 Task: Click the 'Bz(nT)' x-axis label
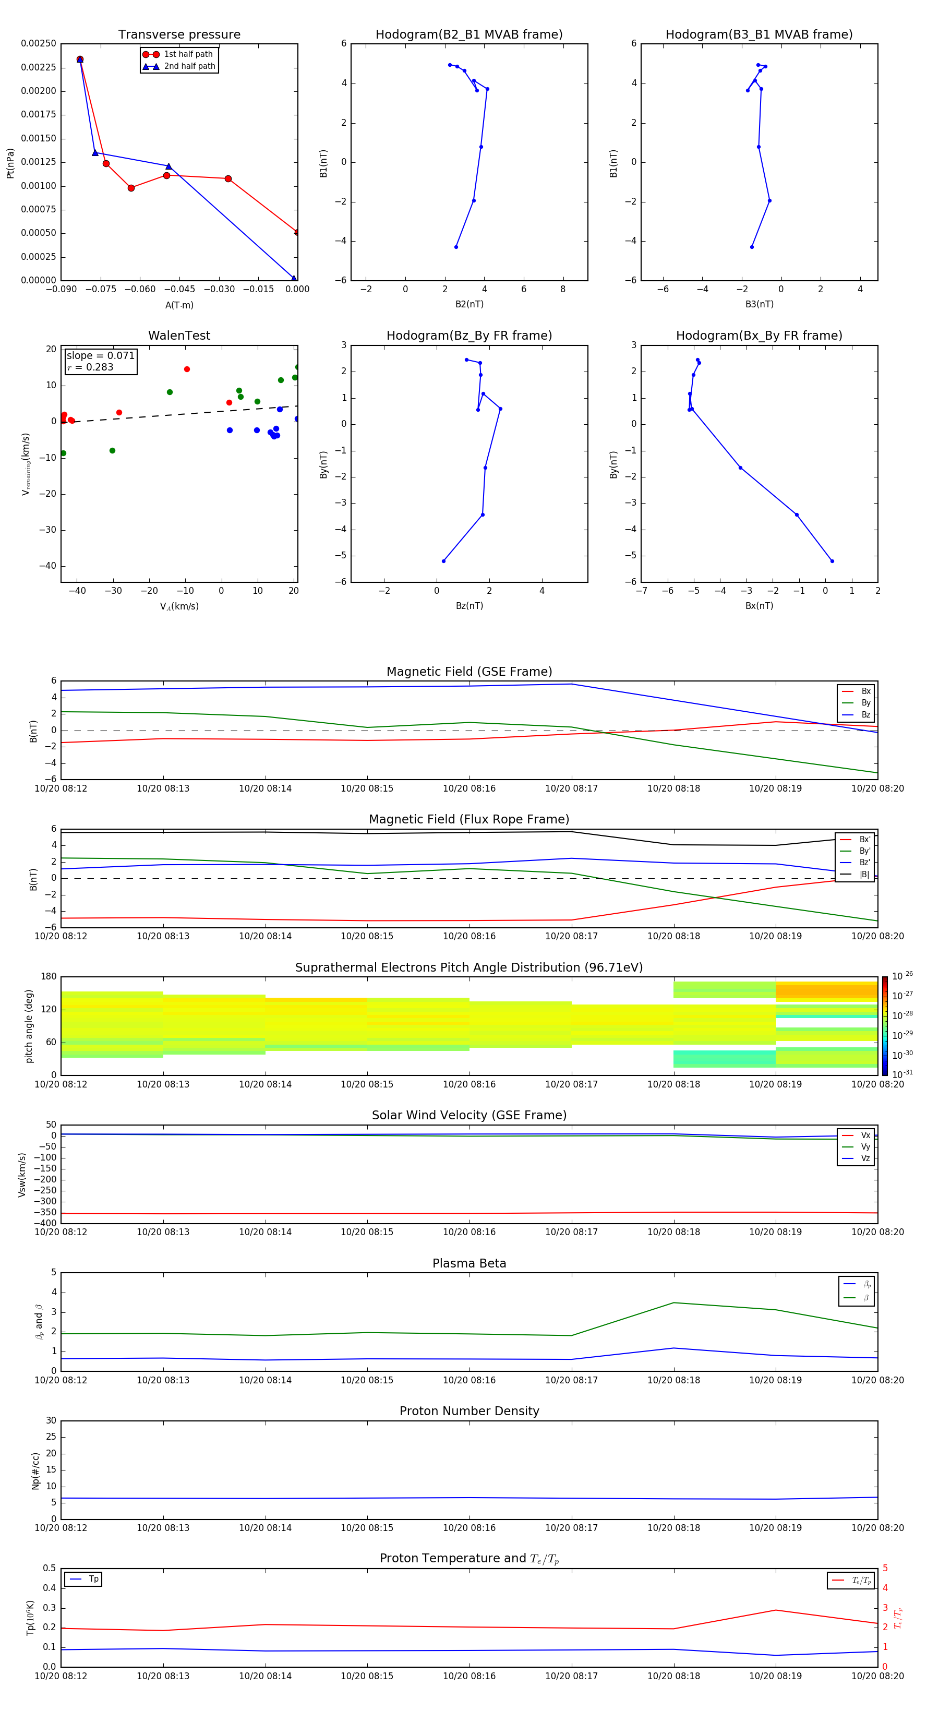click(469, 606)
